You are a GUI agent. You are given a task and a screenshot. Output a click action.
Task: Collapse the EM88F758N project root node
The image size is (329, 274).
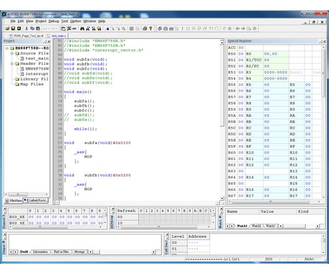(x=6, y=48)
